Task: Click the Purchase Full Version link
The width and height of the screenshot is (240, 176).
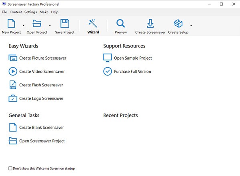Action: [132, 72]
